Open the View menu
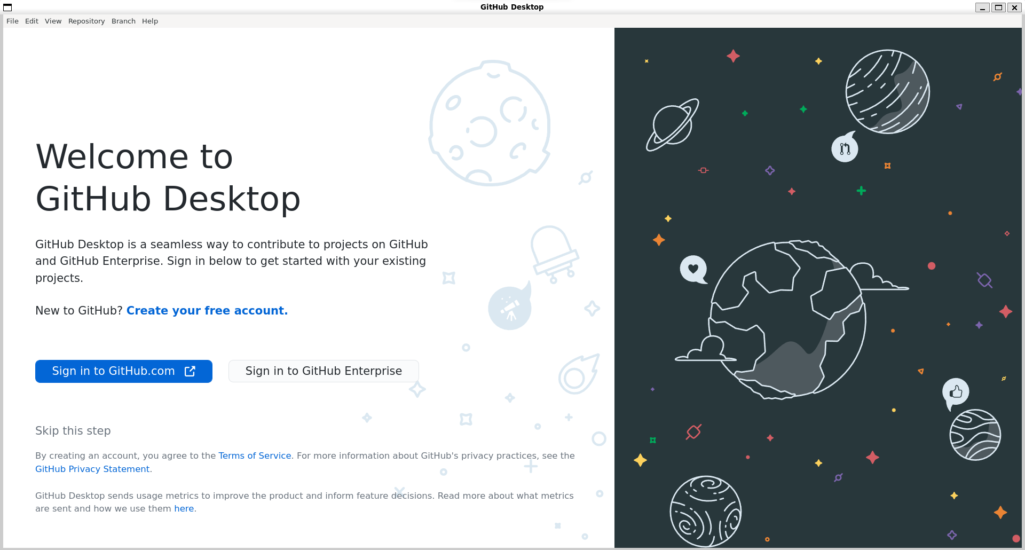Screen dimensions: 1025x550 click(53, 21)
